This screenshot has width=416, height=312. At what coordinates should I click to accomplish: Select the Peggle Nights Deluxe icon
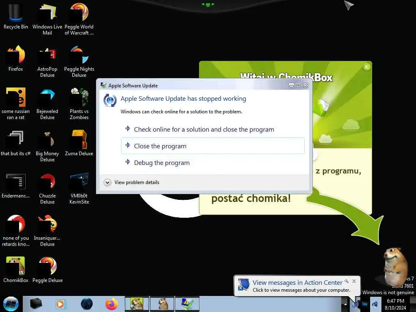click(79, 61)
